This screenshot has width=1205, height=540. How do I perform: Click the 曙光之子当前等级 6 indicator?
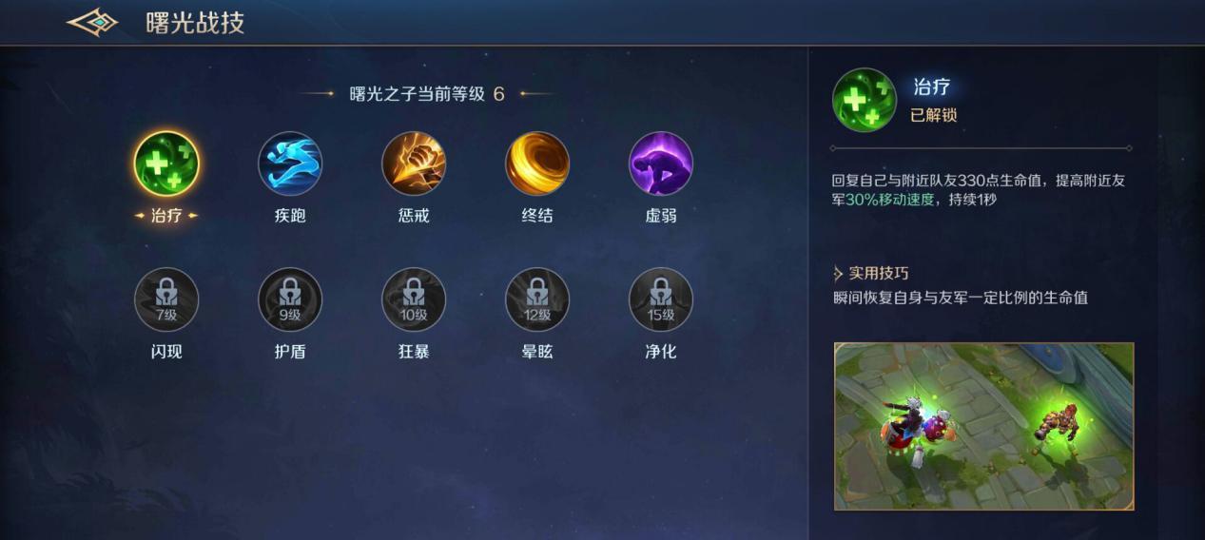[x=427, y=94]
